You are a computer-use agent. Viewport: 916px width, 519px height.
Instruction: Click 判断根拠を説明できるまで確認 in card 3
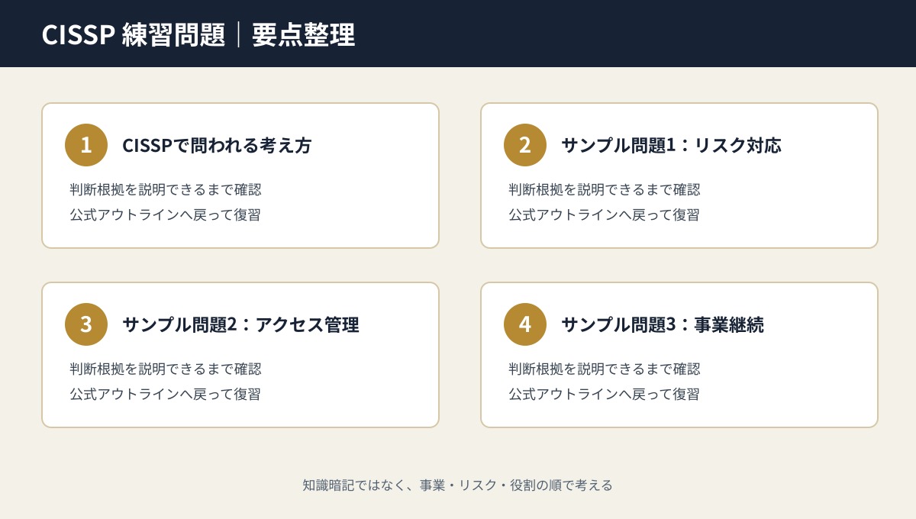point(166,369)
